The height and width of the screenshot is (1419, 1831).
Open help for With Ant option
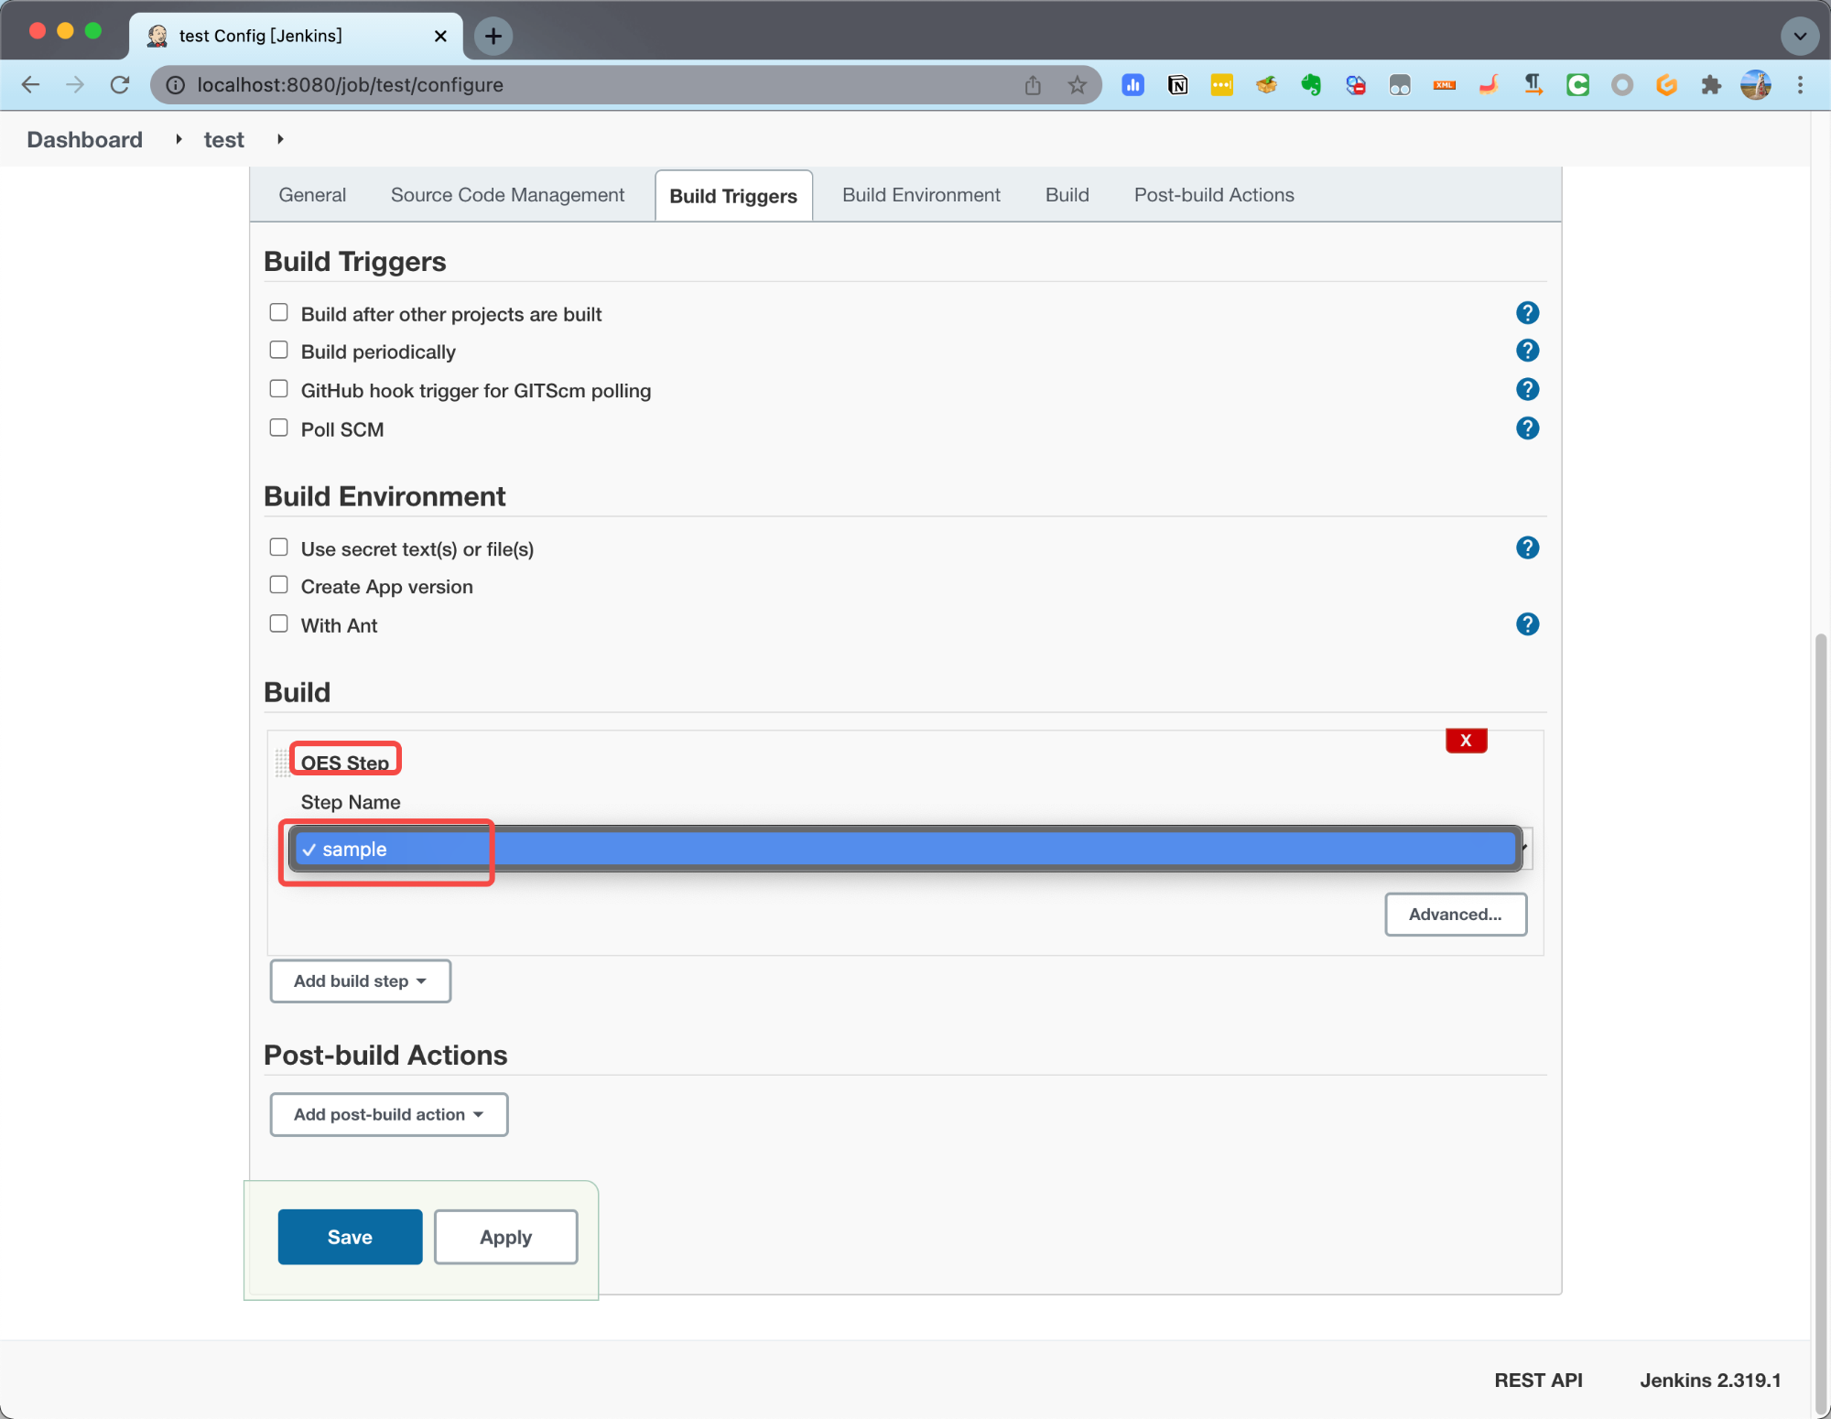pyautogui.click(x=1527, y=624)
